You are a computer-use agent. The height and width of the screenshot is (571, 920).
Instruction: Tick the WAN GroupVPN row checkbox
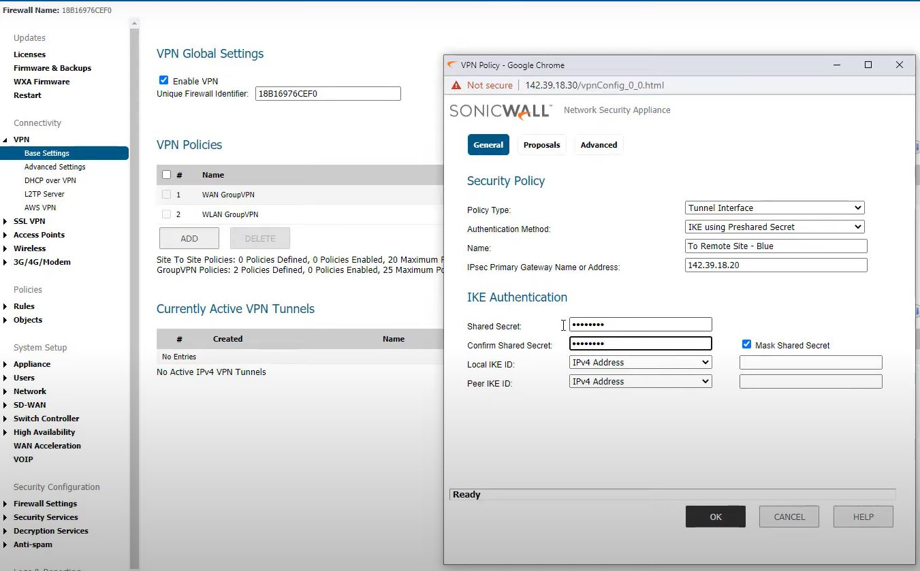click(x=167, y=195)
